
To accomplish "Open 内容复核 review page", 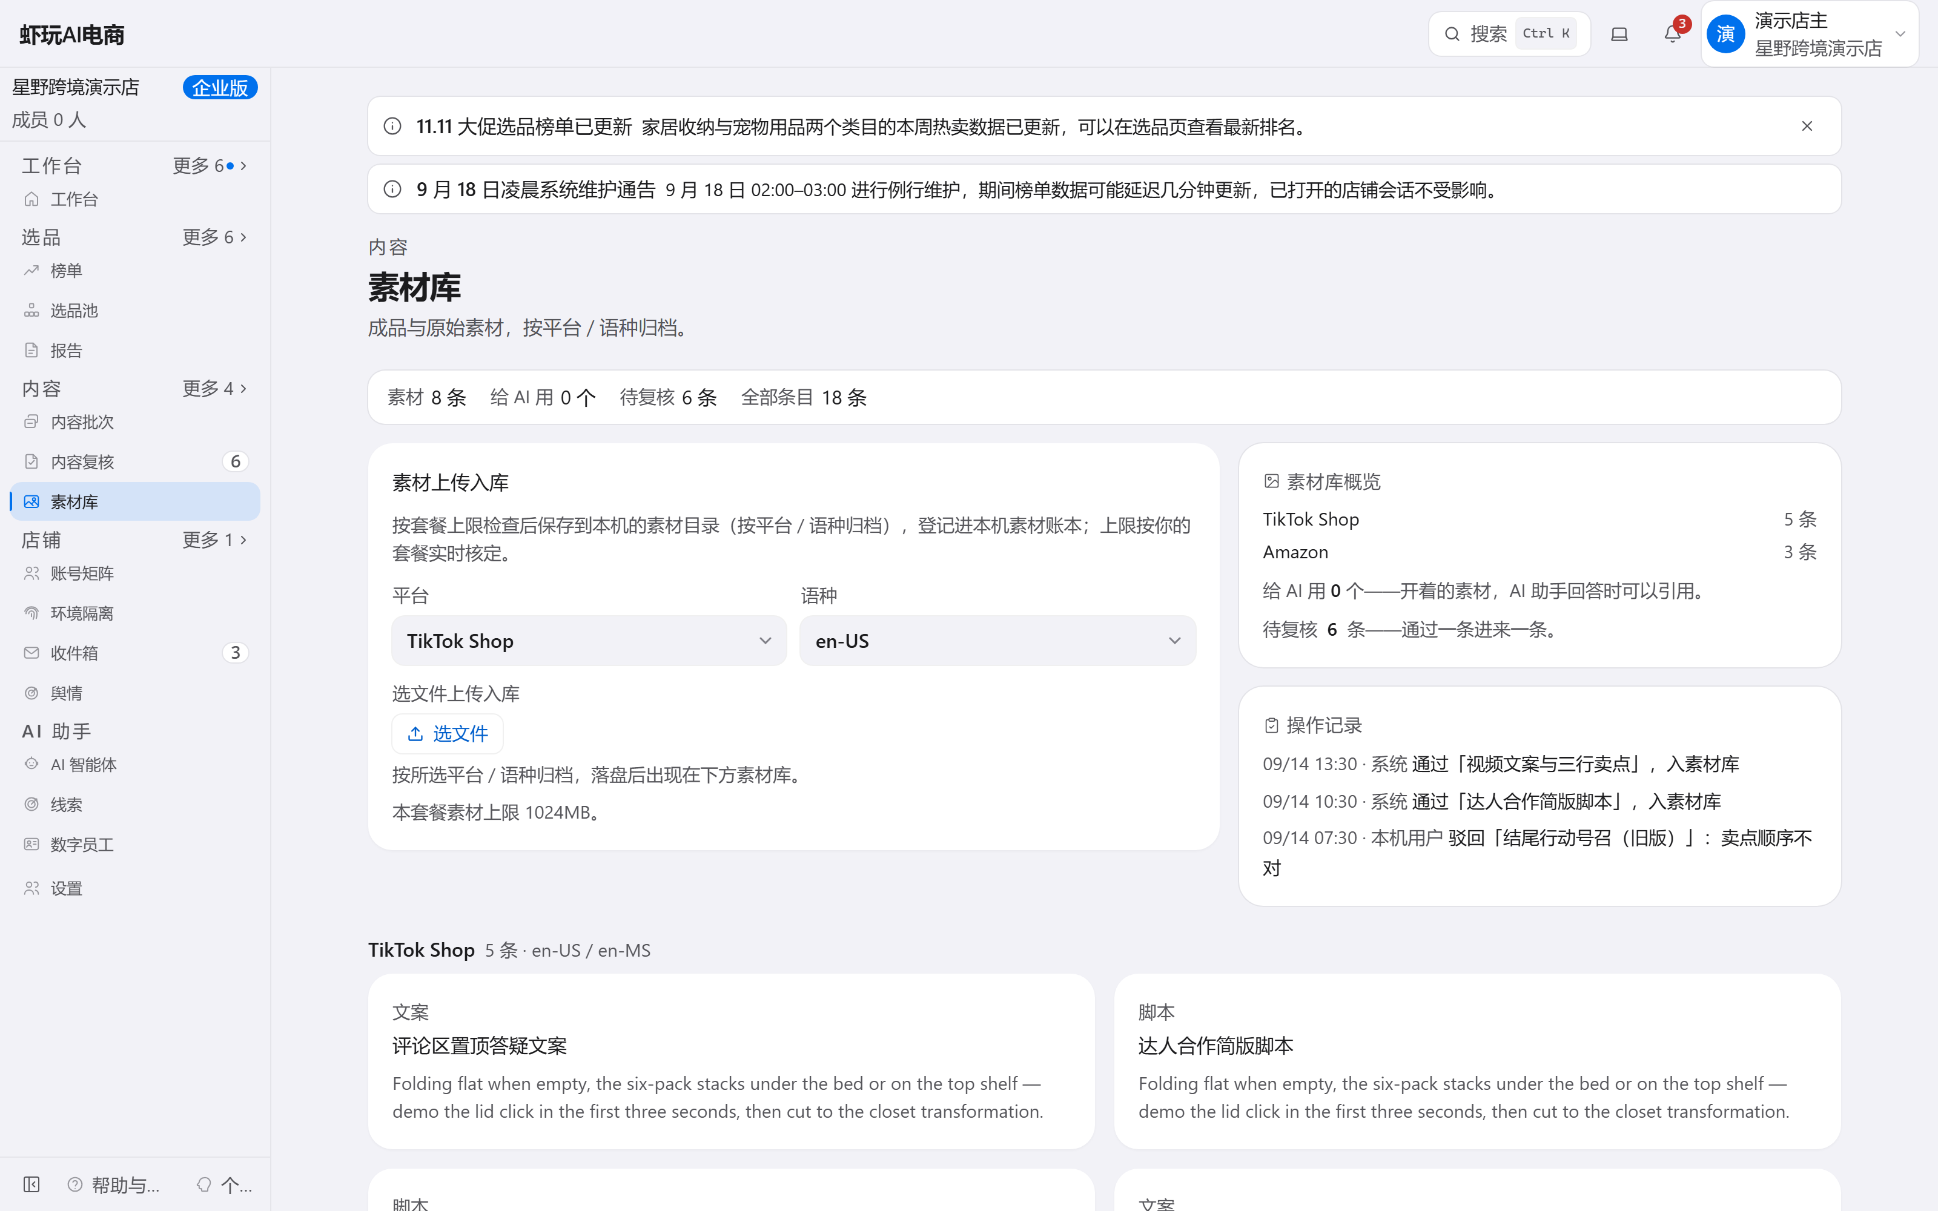I will pos(134,462).
